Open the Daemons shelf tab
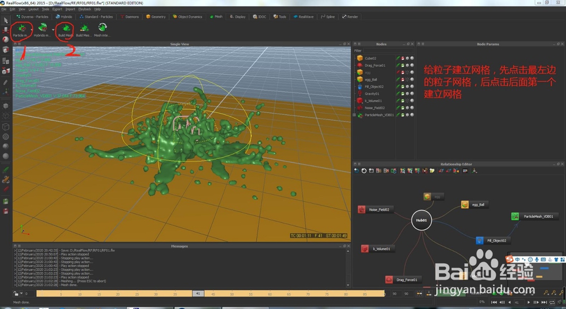Viewport: 566px width, 309px height. coord(130,16)
